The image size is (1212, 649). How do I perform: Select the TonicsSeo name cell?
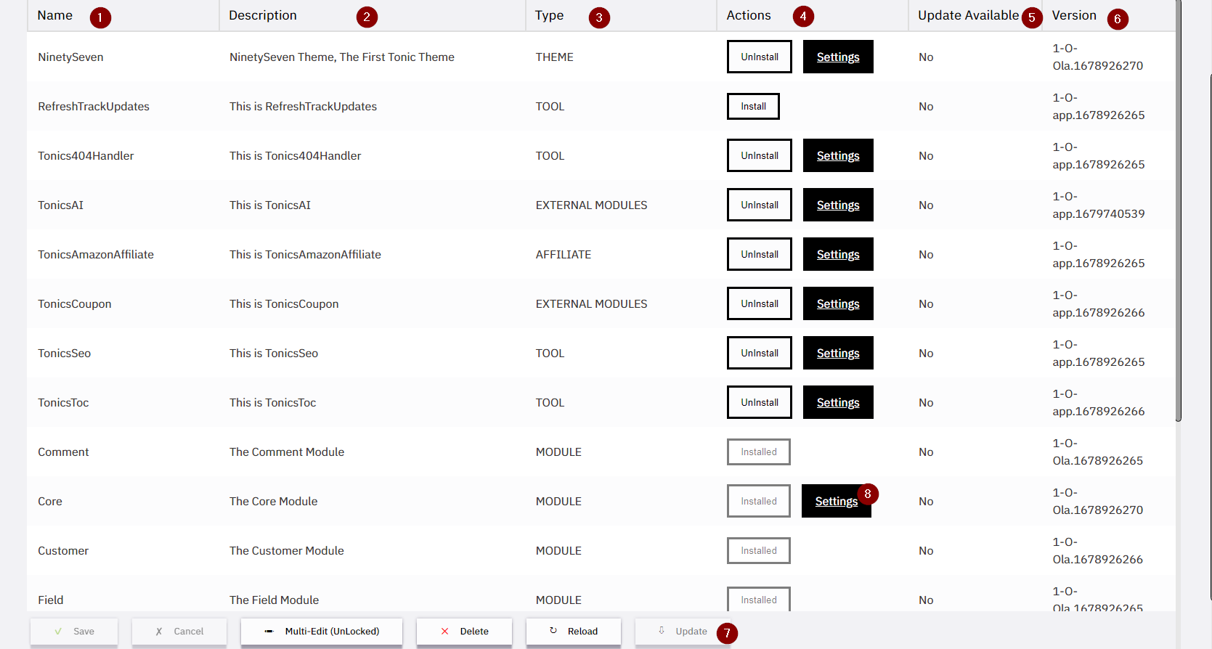123,353
